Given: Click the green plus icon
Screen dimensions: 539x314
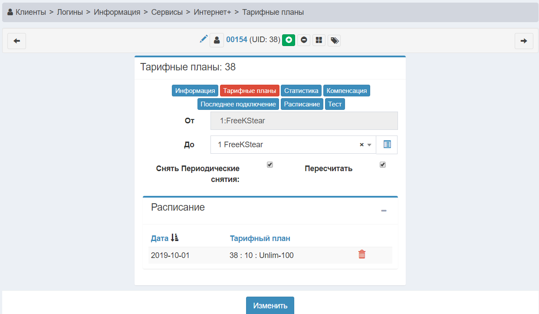Looking at the screenshot, I should 289,40.
